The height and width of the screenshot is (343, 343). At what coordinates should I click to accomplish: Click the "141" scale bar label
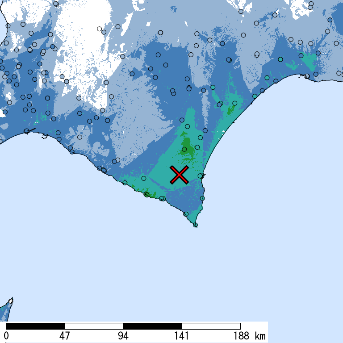click(182, 336)
